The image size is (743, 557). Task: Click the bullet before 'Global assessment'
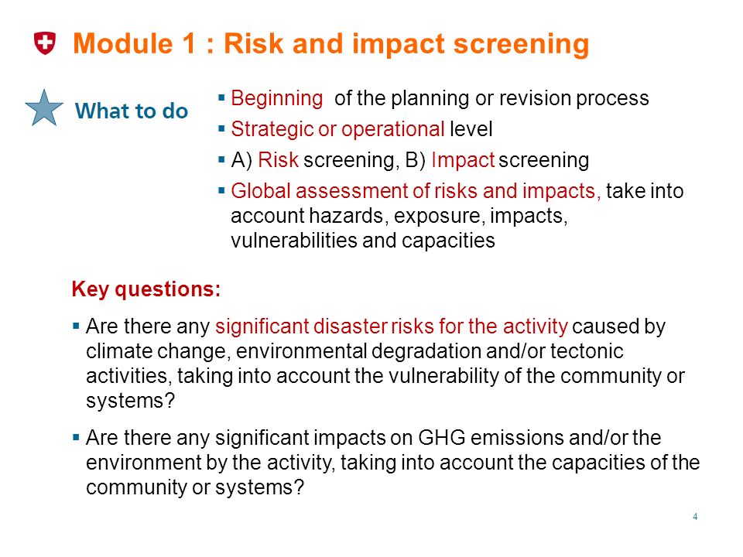pyautogui.click(x=221, y=191)
